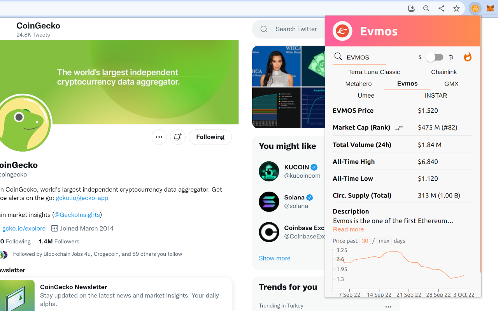
Task: Open trending coins via the flame icon
Action: (468, 57)
